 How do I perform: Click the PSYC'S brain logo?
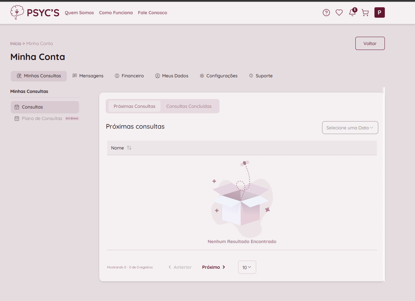pyautogui.click(x=16, y=12)
